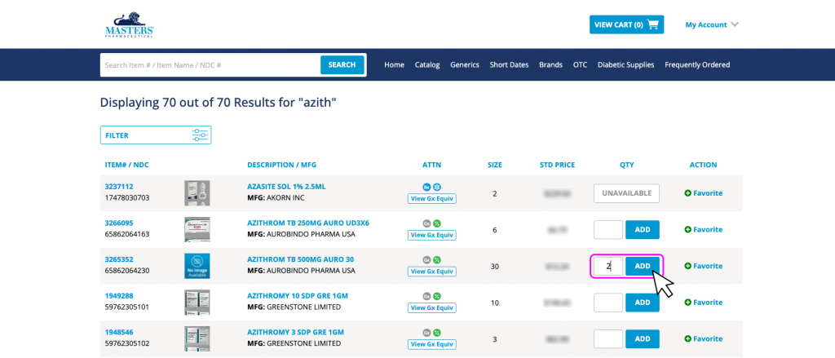This screenshot has width=835, height=358.
Task: Click gray Gx icon for AZITHROM 250MG
Action: coord(426,223)
